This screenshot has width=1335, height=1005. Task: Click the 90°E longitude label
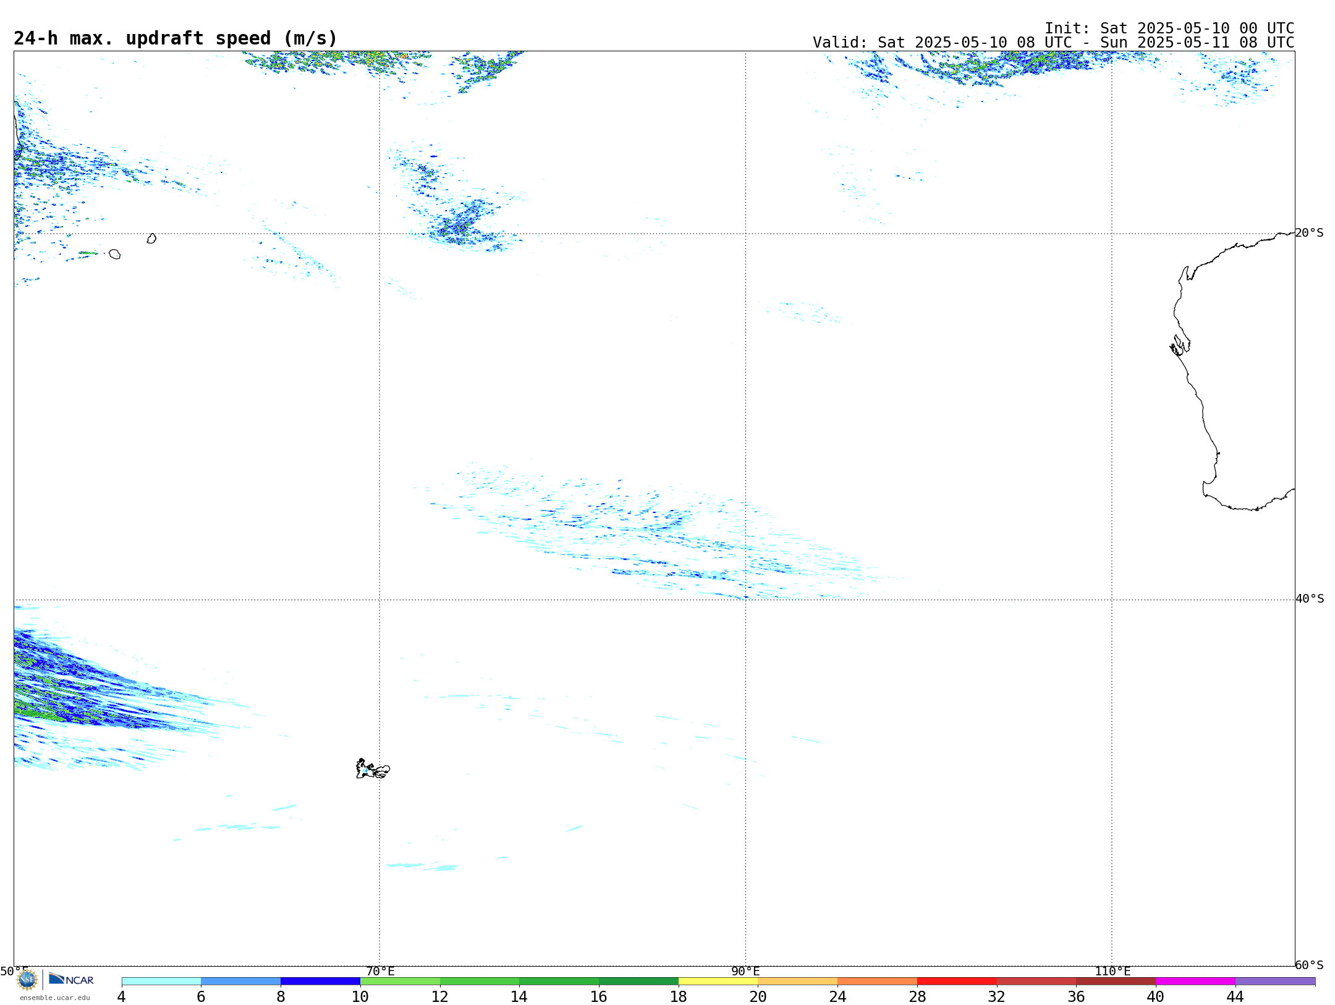coord(746,971)
